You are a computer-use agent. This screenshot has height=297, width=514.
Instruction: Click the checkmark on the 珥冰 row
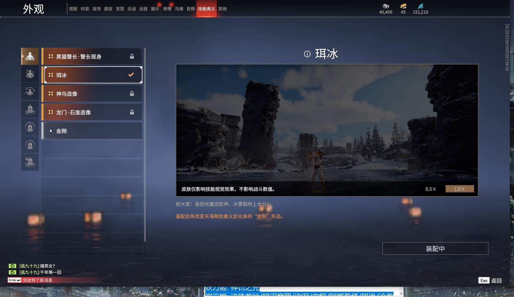click(x=131, y=75)
